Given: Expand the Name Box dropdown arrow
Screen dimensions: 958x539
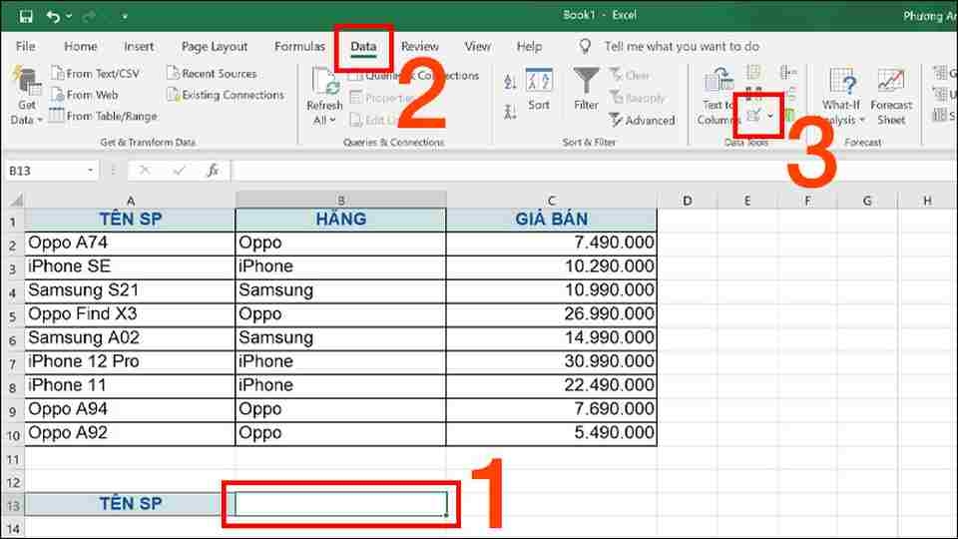Looking at the screenshot, I should click(x=91, y=171).
